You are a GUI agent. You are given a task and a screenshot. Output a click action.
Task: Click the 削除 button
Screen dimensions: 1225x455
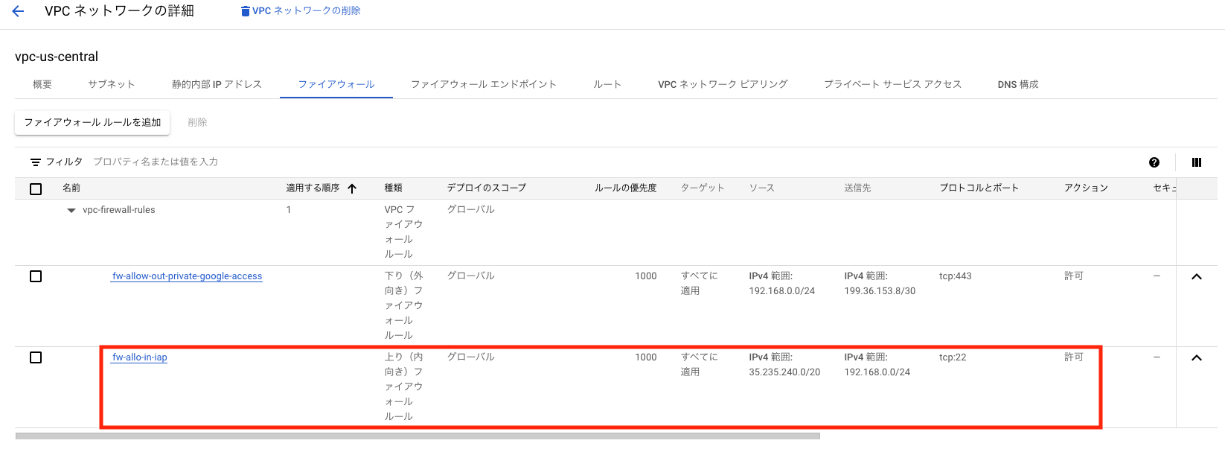pyautogui.click(x=197, y=123)
